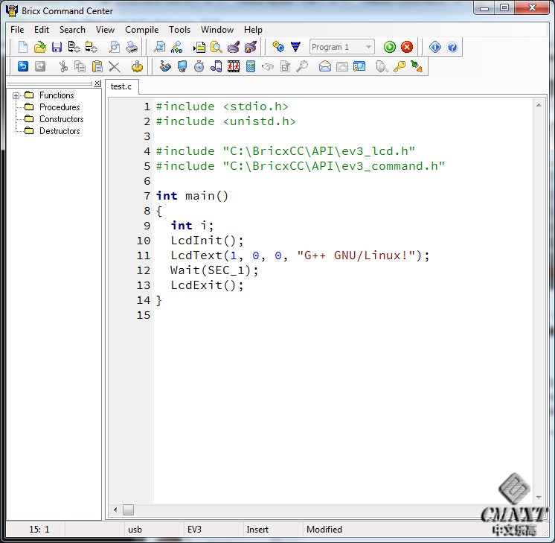Stop the program with the red X button
This screenshot has height=543, width=555.
click(x=407, y=47)
